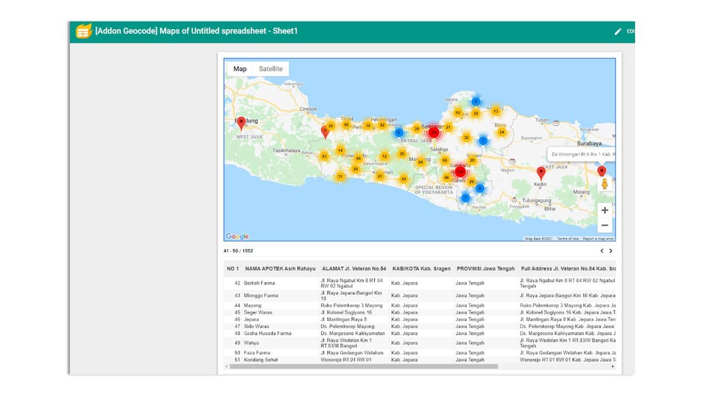Switch to the Map view tab
The height and width of the screenshot is (396, 705).
click(x=240, y=69)
